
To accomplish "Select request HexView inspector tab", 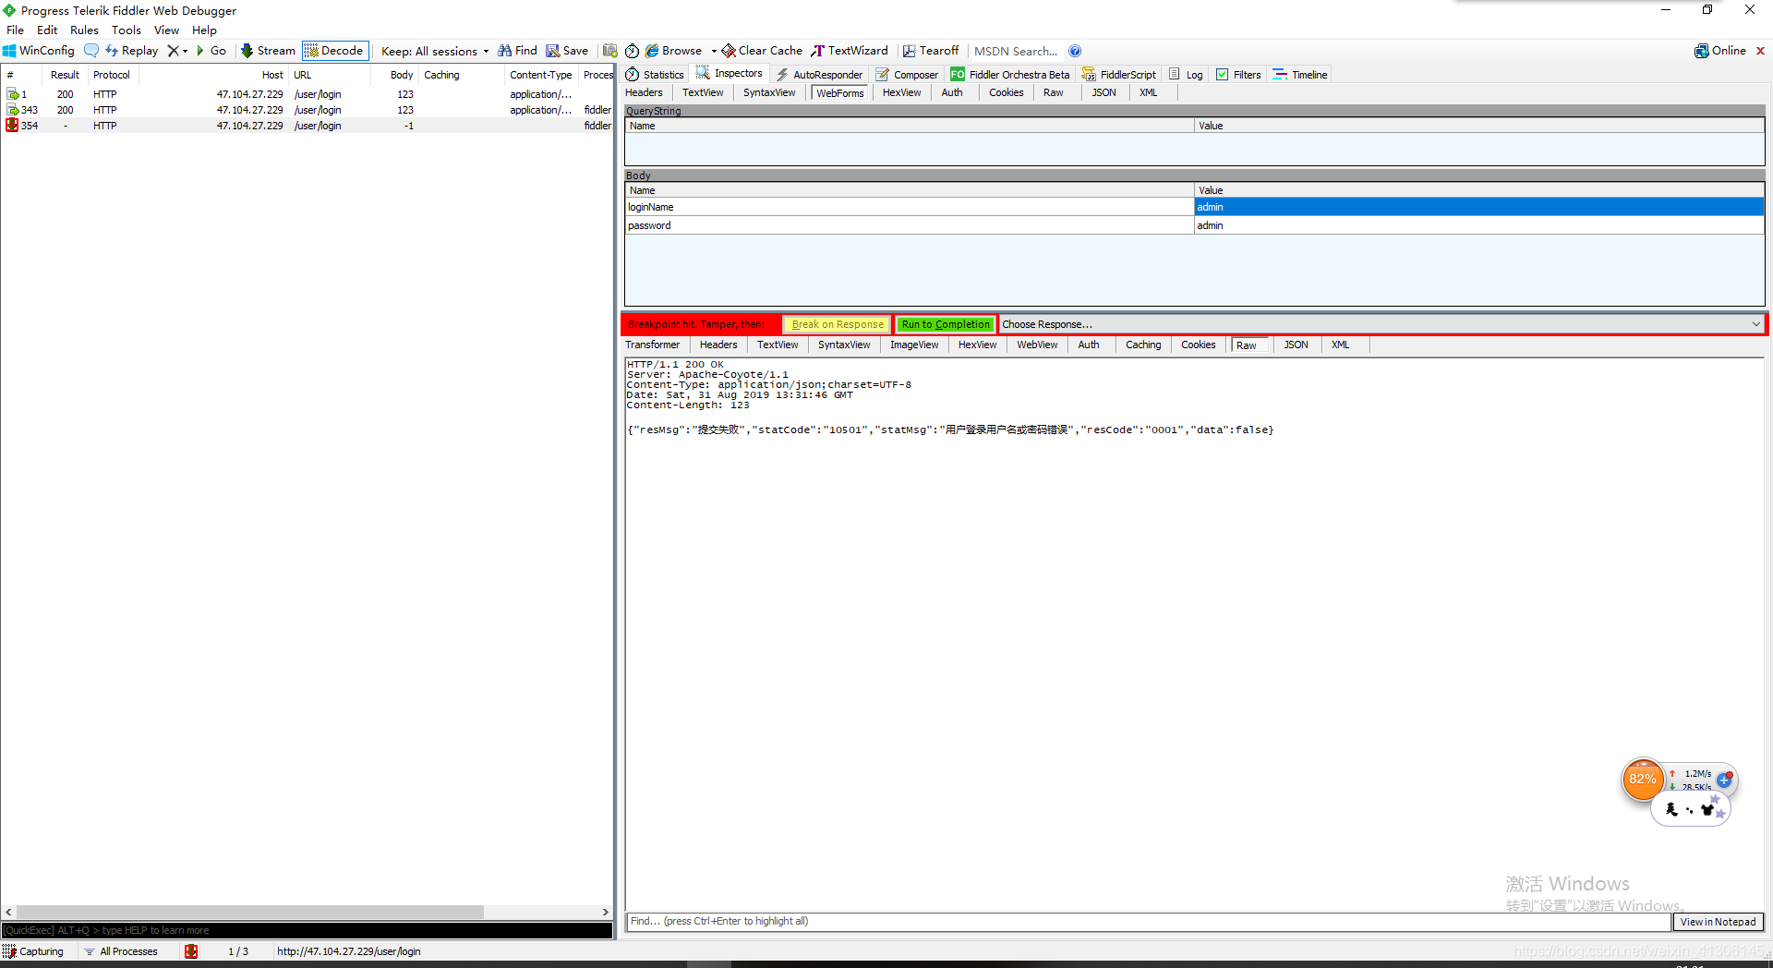I will pyautogui.click(x=901, y=92).
